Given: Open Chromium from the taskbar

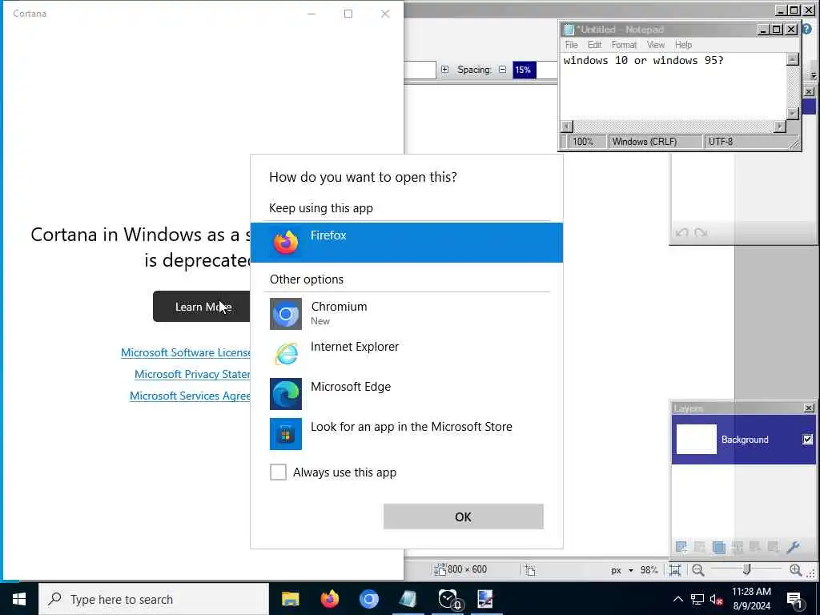Looking at the screenshot, I should pyautogui.click(x=368, y=599).
